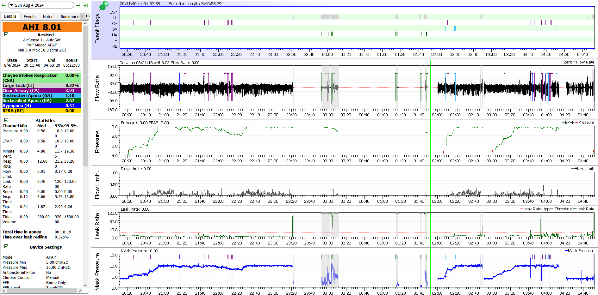Click the Mask Pressure graph title
Viewport: 598px width, 295px height.
click(97, 272)
